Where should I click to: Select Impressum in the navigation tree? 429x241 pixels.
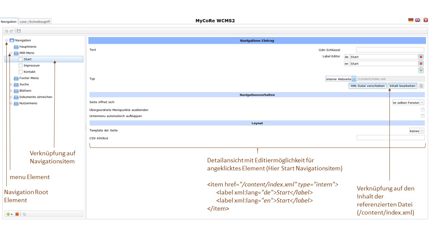pos(32,66)
